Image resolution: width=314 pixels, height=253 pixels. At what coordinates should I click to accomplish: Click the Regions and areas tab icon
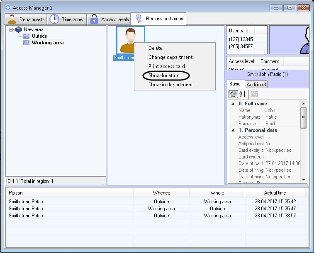coord(139,19)
